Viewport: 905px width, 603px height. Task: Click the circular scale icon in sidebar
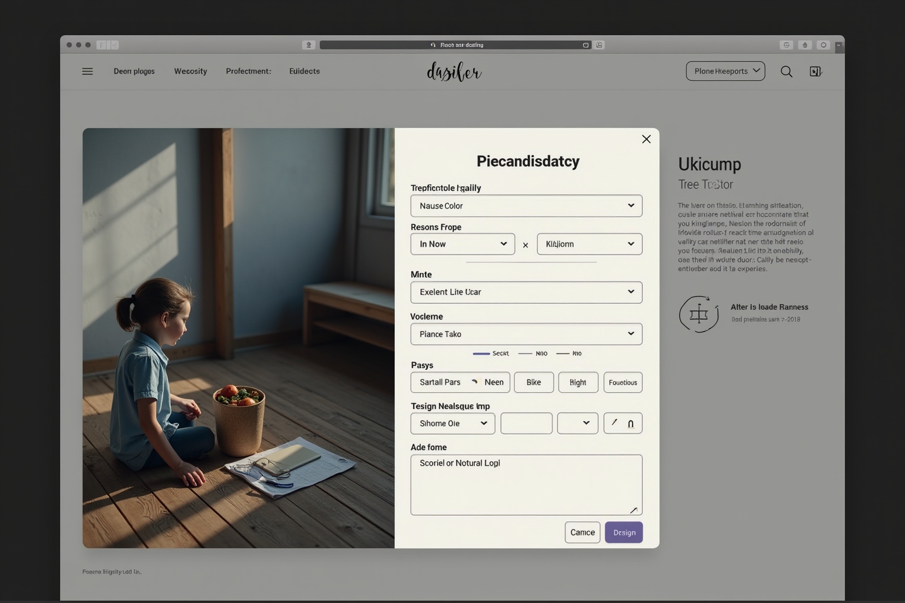699,314
